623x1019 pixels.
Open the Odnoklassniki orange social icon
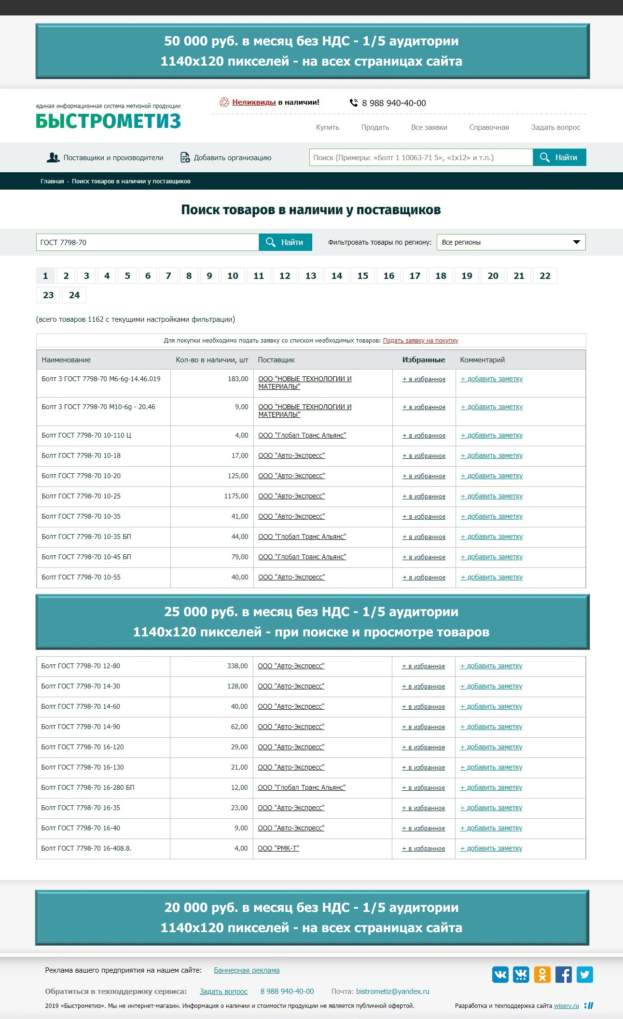[x=542, y=975]
